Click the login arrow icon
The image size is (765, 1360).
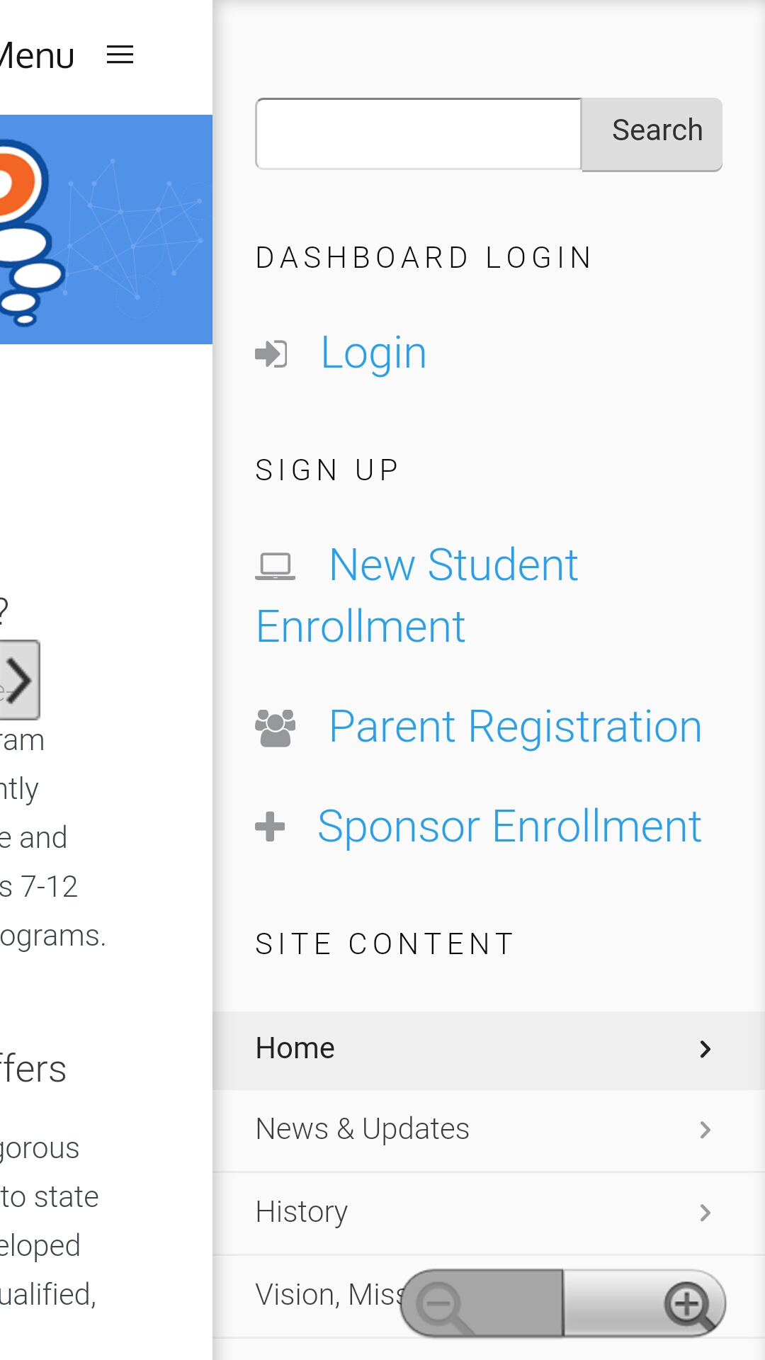coord(271,353)
